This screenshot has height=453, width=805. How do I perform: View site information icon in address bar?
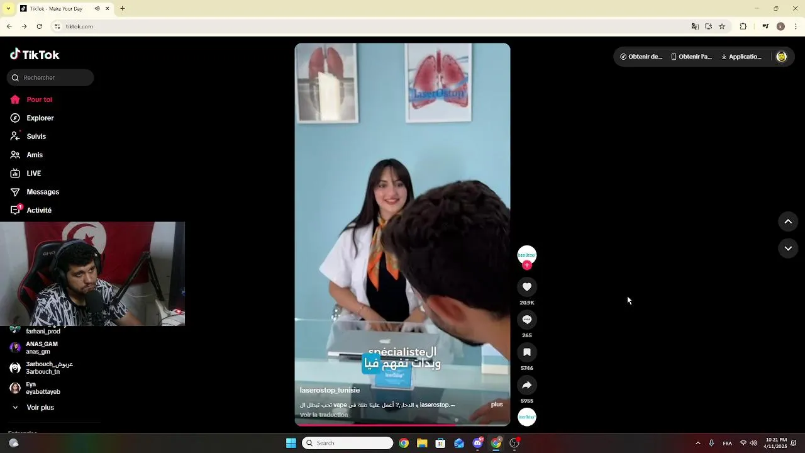(57, 26)
